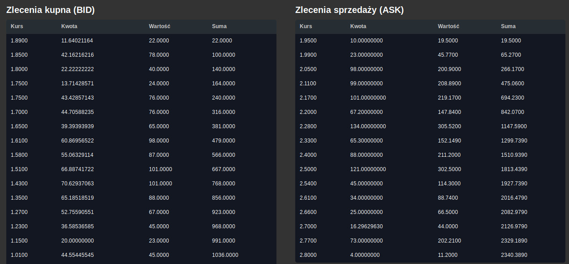
Task: Click the Zlecenia sprzedaży (ASK) heading
Action: coord(349,10)
